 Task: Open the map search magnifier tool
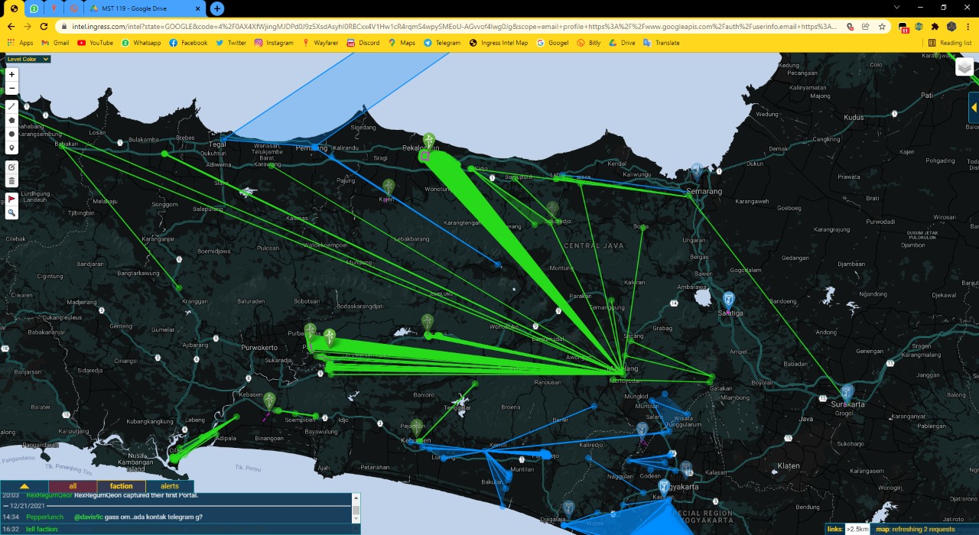pyautogui.click(x=11, y=212)
